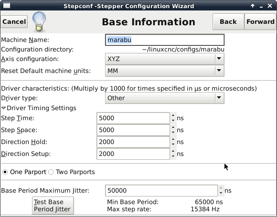The height and width of the screenshot is (217, 277).
Task: Click the 65000 ns Min Base Period value
Action: coord(209,202)
